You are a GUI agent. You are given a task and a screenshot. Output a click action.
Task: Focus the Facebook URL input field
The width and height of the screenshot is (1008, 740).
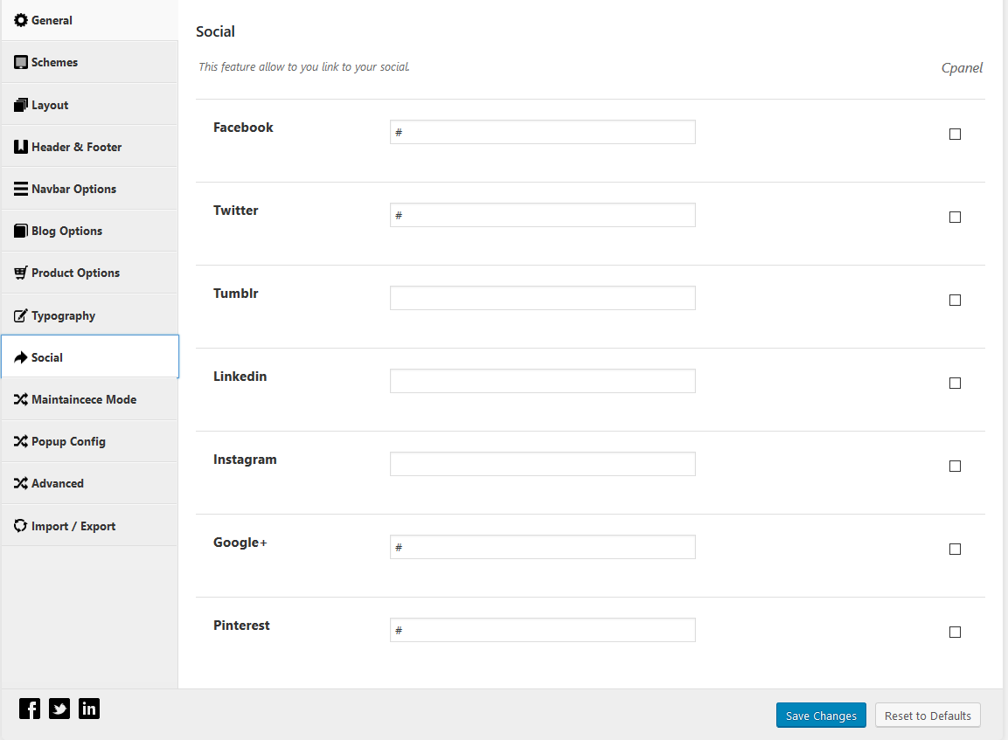pyautogui.click(x=543, y=132)
